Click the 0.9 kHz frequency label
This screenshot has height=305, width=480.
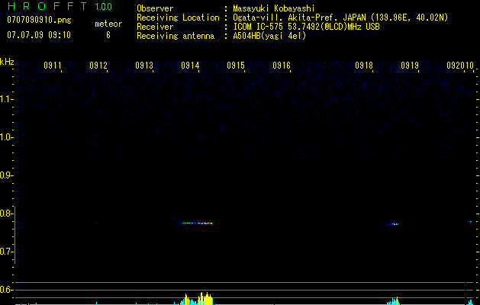pos(5,175)
